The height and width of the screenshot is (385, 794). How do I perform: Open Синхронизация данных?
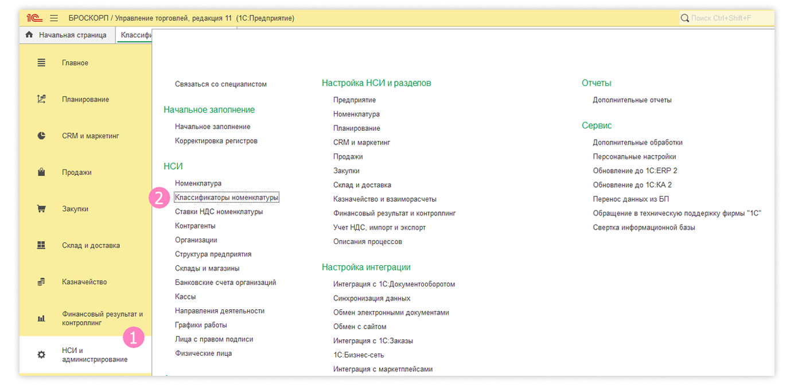click(372, 298)
